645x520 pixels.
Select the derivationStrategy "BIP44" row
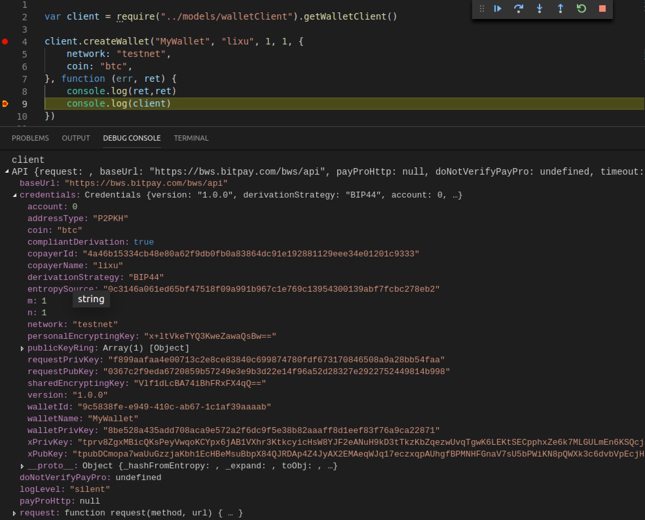tap(96, 277)
